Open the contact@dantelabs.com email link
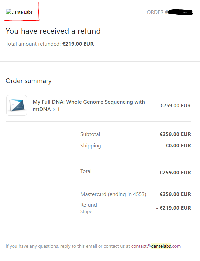Viewport: 200px width, 261px height. pyautogui.click(x=156, y=246)
